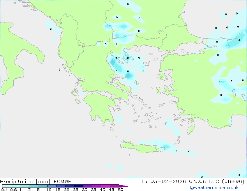Click the legend tick label '50'

coord(120,189)
